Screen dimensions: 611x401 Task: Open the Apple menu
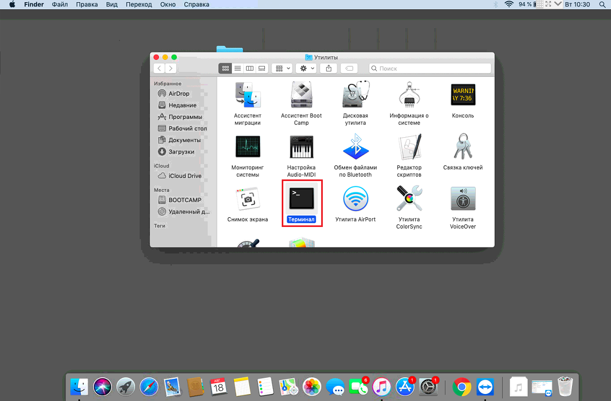(12, 4)
